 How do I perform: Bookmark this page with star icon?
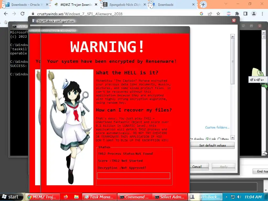click(218, 14)
